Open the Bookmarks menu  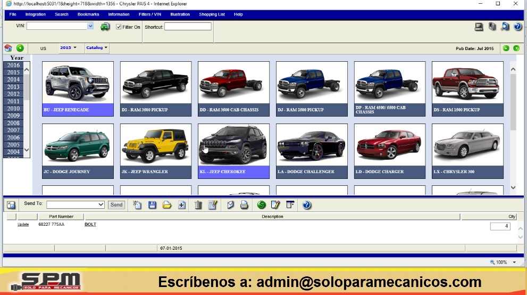88,14
